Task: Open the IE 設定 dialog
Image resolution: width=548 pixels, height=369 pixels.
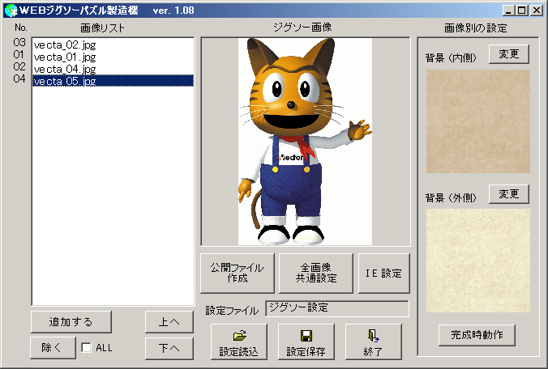Action: click(383, 273)
